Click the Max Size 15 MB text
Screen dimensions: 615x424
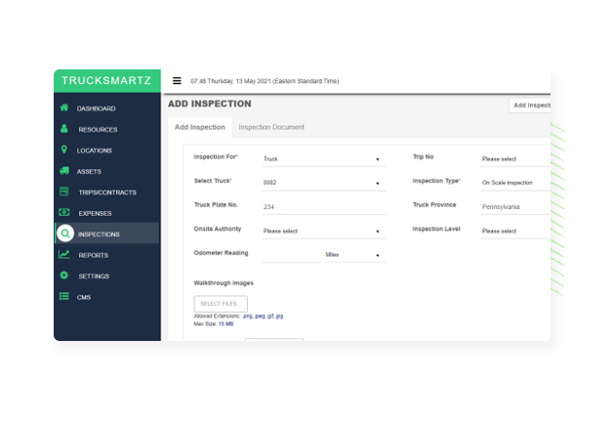(x=214, y=324)
